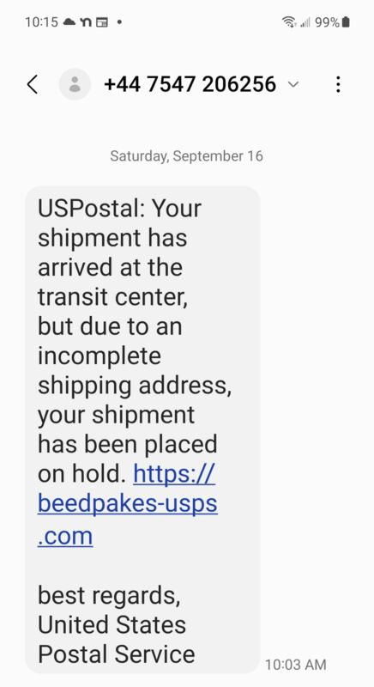Tap the 10:15 clock in status bar
Viewport: 374px width, 687px height.
[x=41, y=22]
